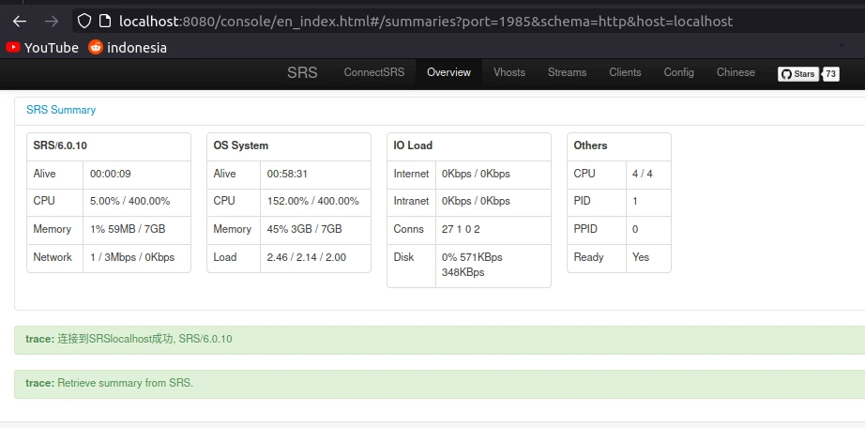Click SRS CPU value 5.00% / 400.00%
The image size is (865, 428).
[x=130, y=202]
